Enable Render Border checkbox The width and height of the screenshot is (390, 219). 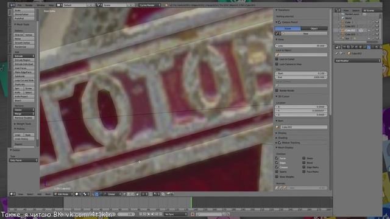point(277,91)
